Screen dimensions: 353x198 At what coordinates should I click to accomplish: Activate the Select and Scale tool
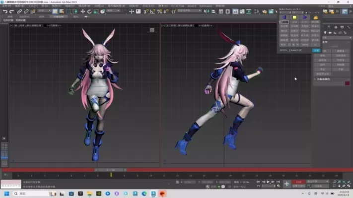96,11
